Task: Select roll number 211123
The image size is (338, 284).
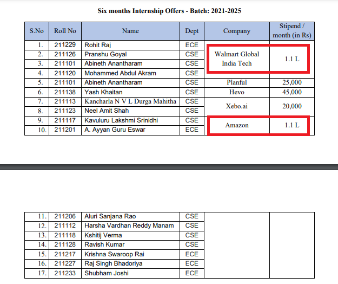Action: click(65, 111)
